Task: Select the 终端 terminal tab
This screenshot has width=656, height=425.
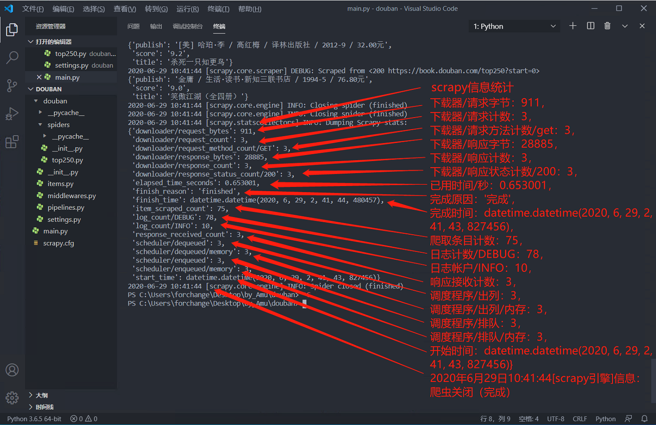Action: 219,26
